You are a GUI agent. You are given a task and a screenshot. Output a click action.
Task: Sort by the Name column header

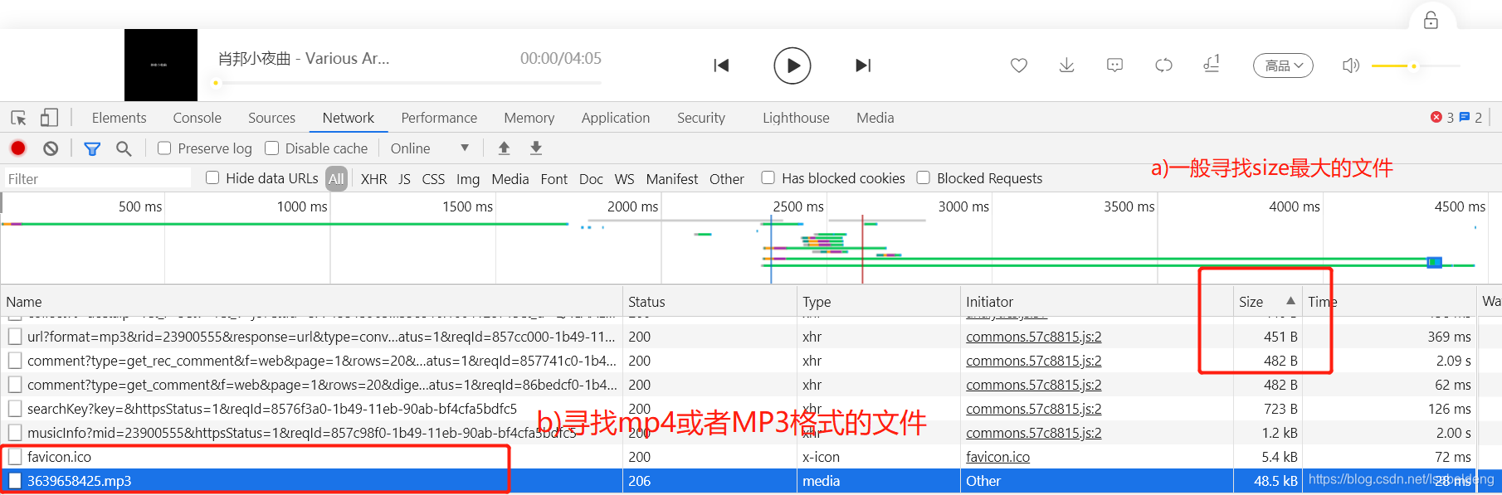(311, 302)
